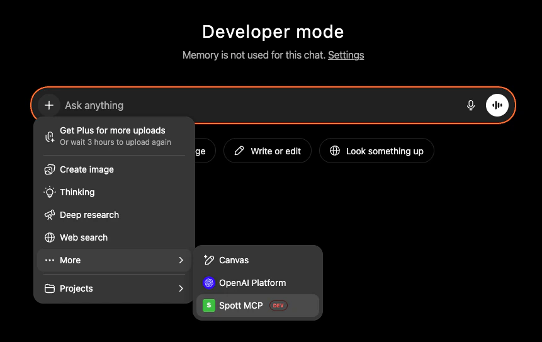Click the Create image icon
Viewport: 542px width, 342px height.
[x=50, y=169]
